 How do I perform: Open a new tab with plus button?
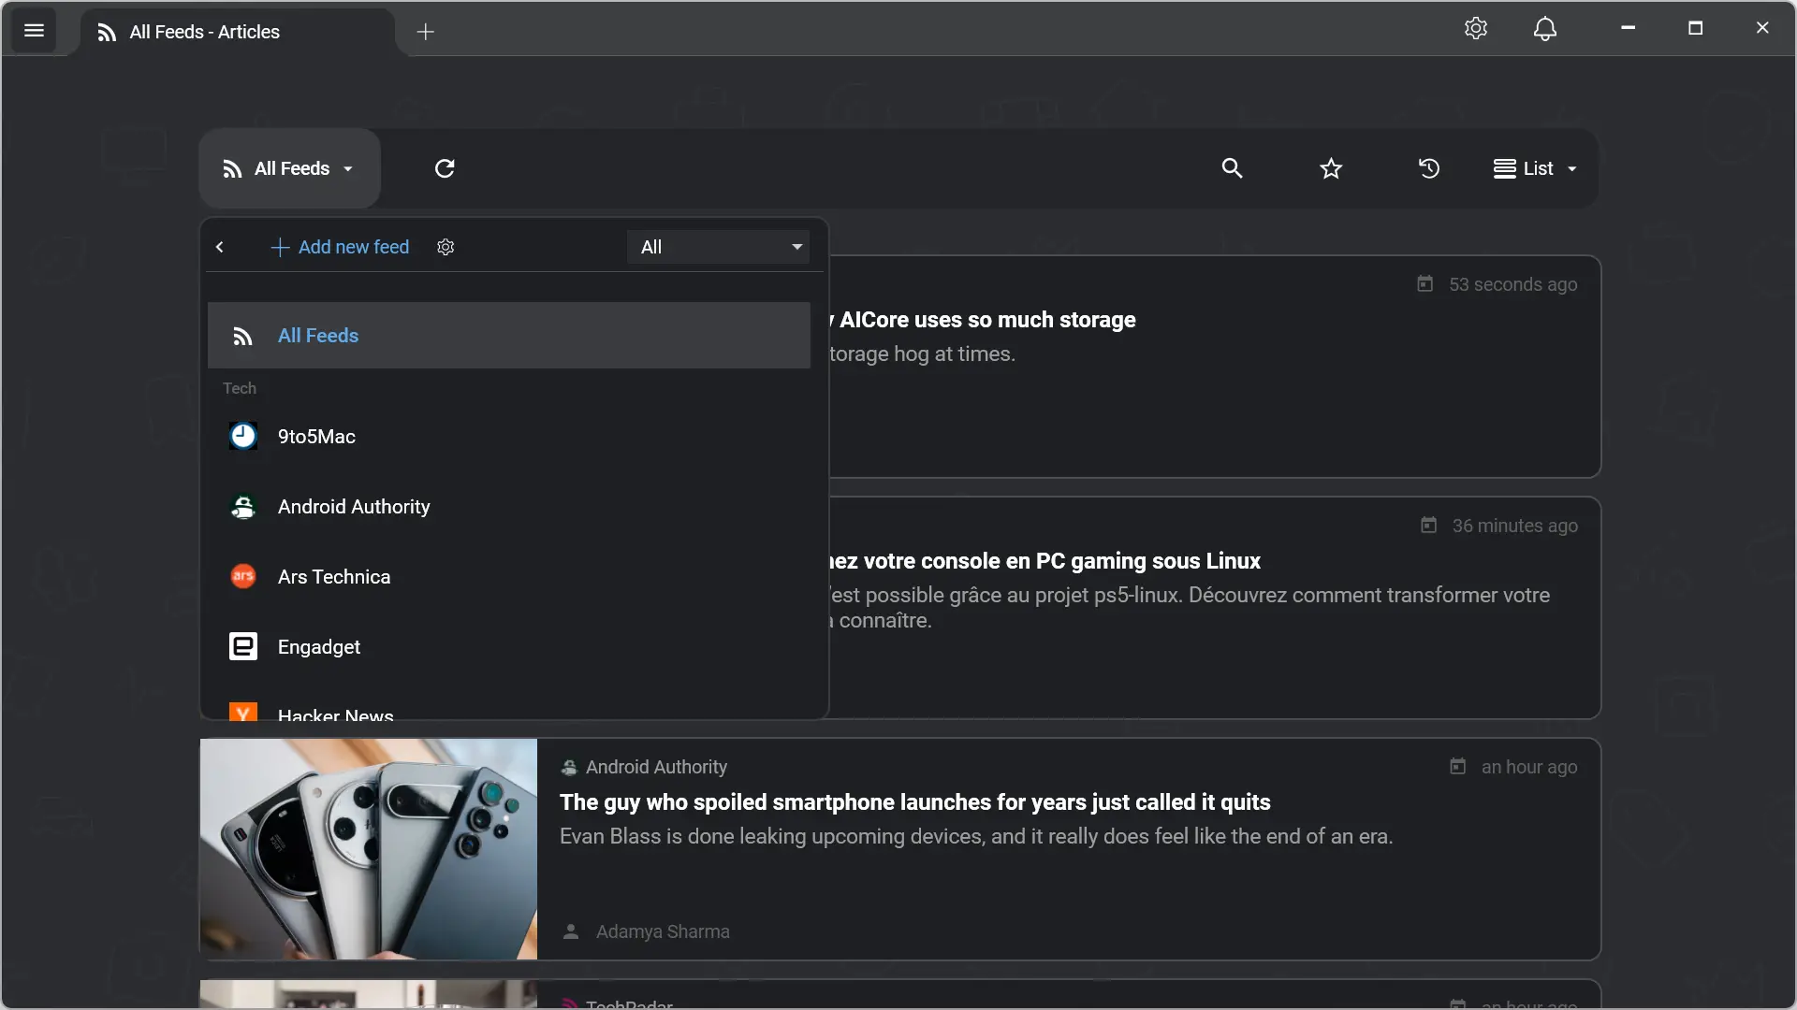click(426, 32)
